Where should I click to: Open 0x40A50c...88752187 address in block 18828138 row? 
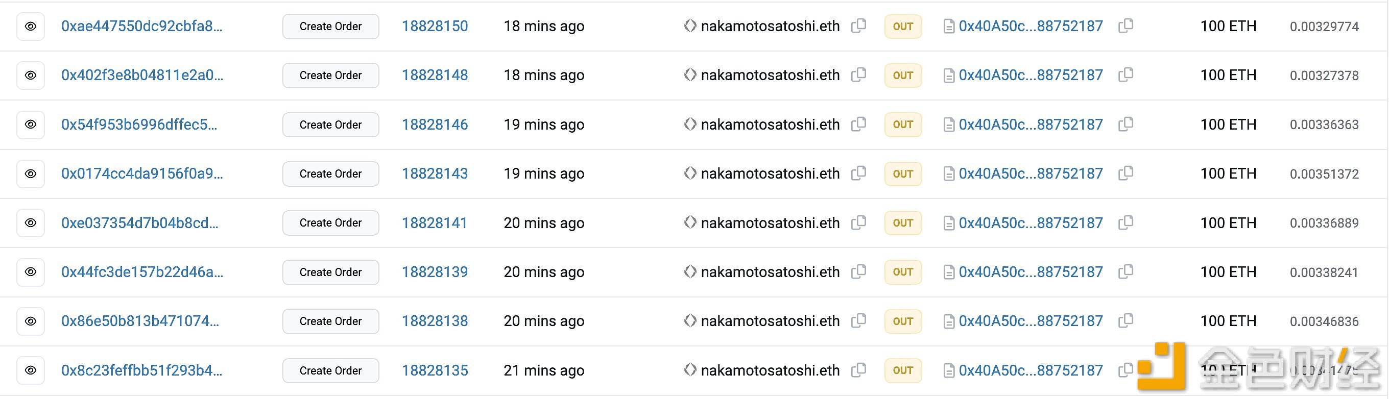coord(1031,321)
